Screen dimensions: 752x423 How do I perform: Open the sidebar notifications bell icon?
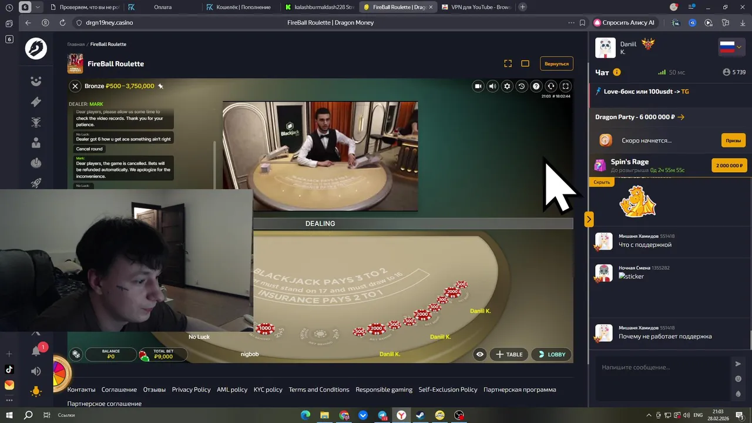pyautogui.click(x=36, y=351)
